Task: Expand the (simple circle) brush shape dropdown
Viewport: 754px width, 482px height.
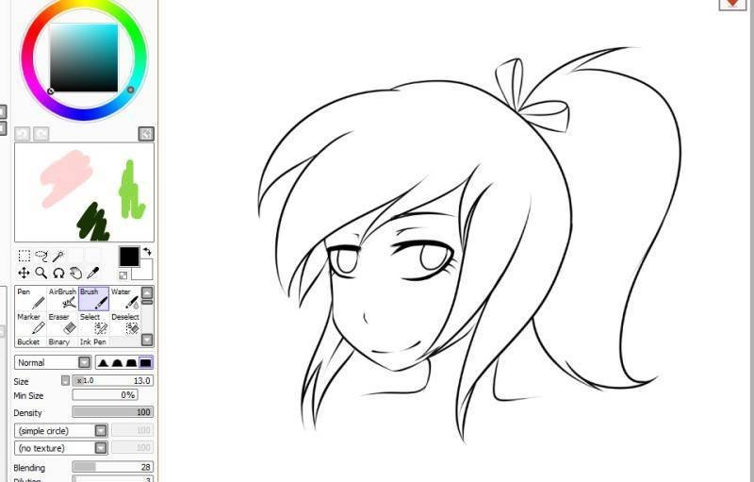Action: click(x=101, y=431)
